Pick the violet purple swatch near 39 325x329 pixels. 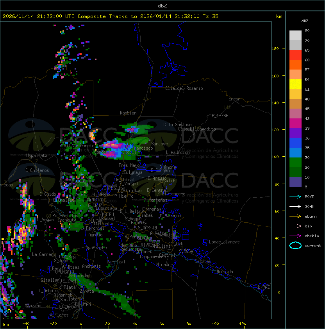coord(295,133)
